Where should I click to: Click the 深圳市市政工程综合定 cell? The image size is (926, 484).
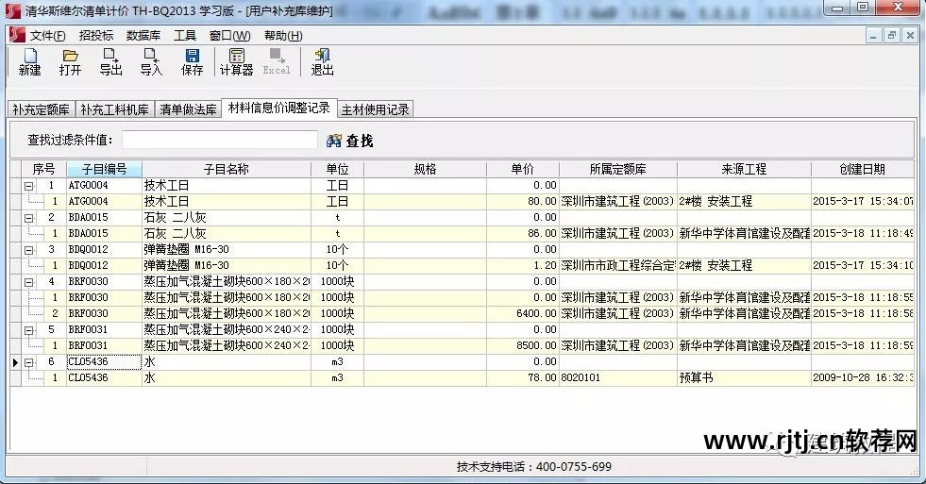(x=617, y=266)
